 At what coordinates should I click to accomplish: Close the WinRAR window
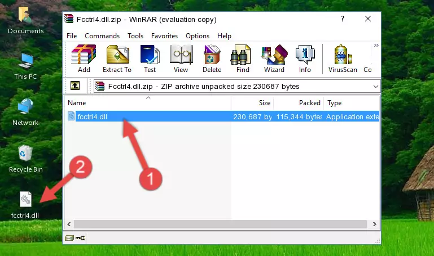368,19
